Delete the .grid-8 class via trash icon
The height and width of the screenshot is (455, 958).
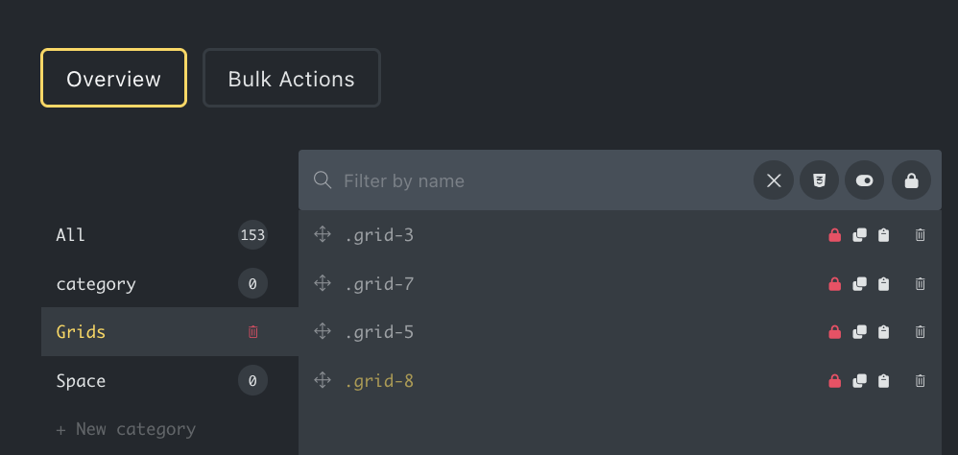click(x=921, y=381)
